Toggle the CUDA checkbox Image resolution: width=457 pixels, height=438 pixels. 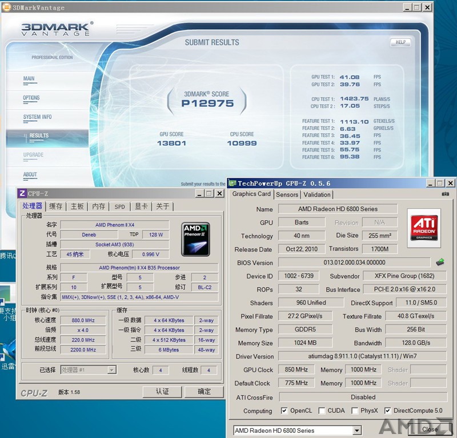click(x=322, y=411)
